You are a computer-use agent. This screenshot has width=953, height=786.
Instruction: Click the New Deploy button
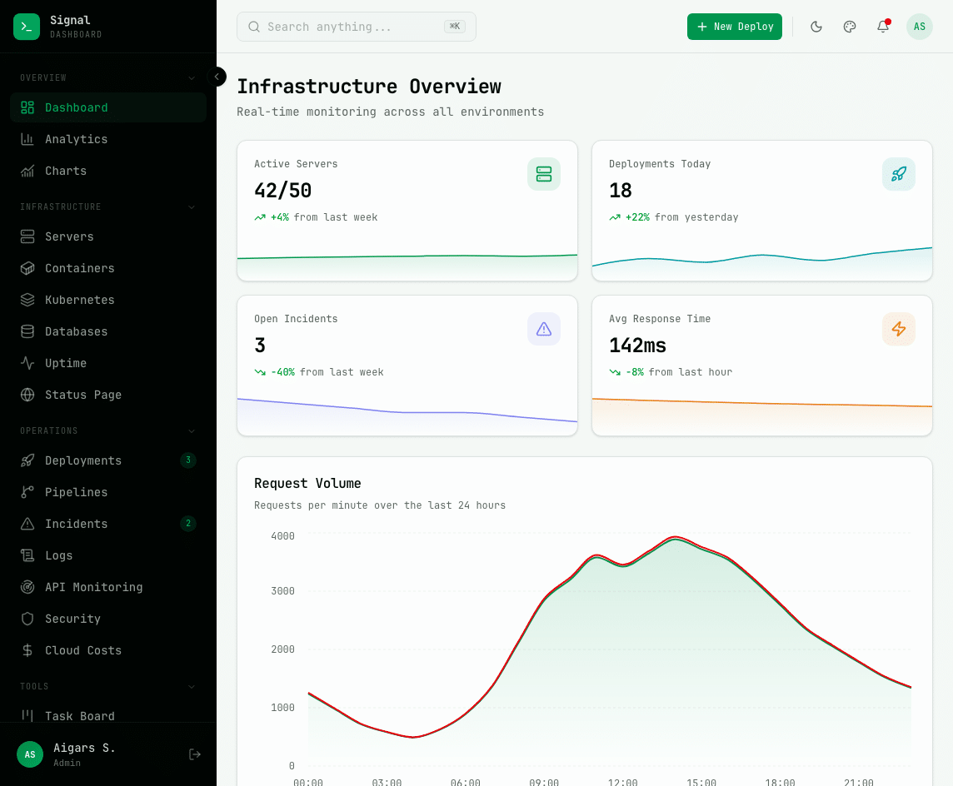(734, 27)
